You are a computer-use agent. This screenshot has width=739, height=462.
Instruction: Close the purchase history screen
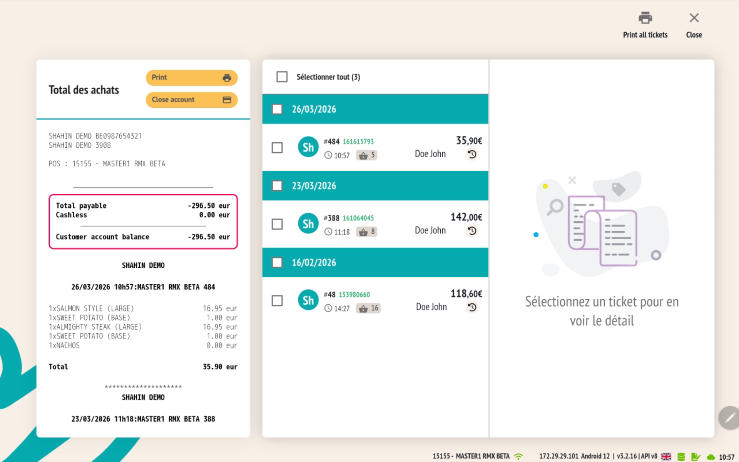click(694, 24)
